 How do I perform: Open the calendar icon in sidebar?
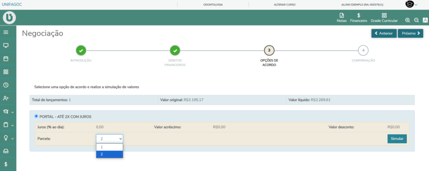tap(6, 59)
